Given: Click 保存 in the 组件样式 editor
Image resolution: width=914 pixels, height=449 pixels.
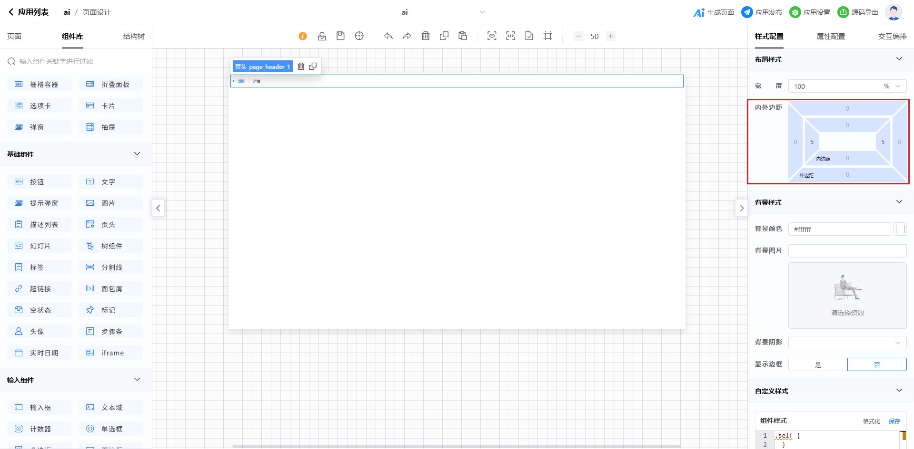Looking at the screenshot, I should (x=894, y=421).
